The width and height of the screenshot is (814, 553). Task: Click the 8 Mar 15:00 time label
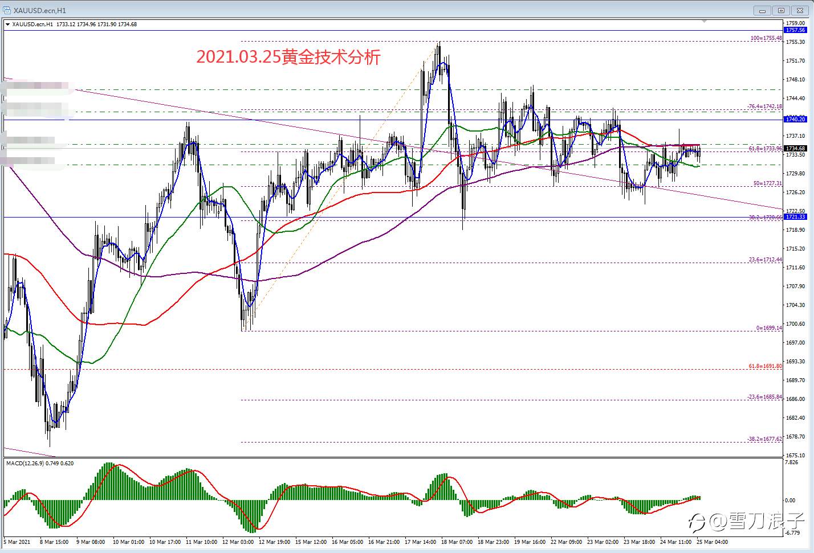[x=54, y=542]
